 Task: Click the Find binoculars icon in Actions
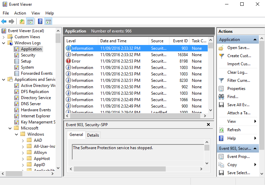click(221, 97)
